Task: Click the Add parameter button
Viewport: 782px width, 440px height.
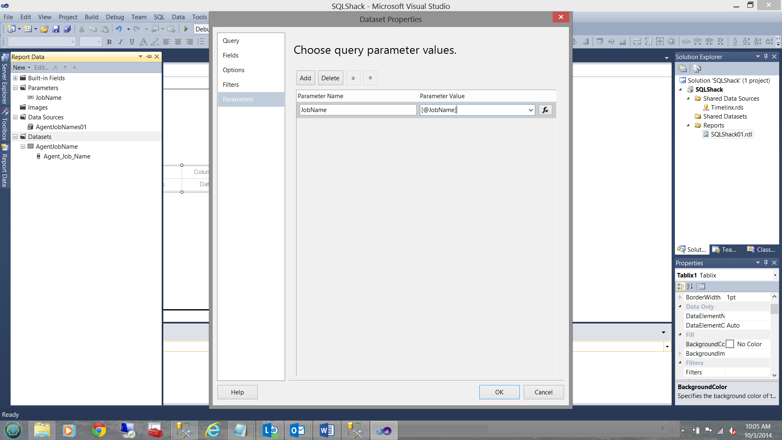Action: pos(305,78)
